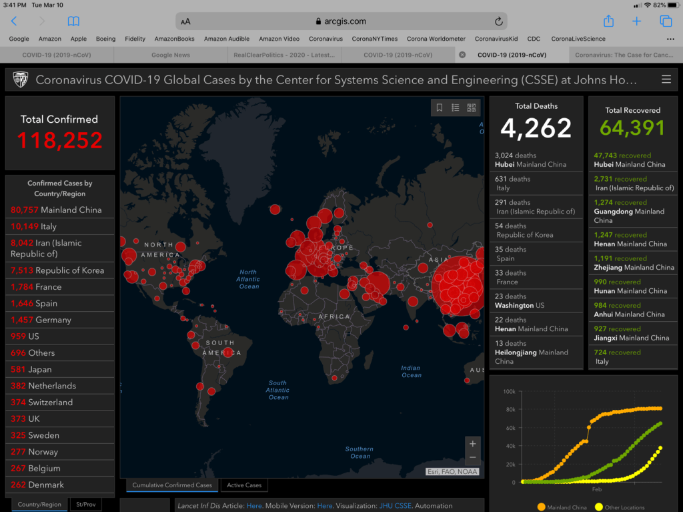This screenshot has width=683, height=512.
Task: Open the dashboard hamburger menu
Action: [x=666, y=79]
